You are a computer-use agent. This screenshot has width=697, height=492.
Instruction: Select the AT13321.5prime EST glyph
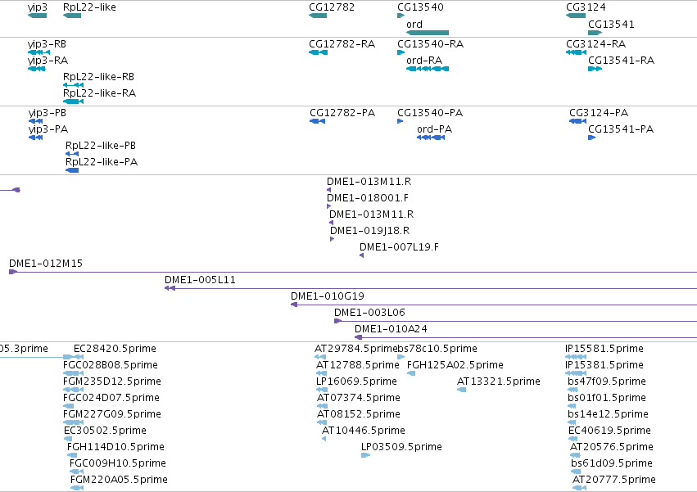pos(461,390)
